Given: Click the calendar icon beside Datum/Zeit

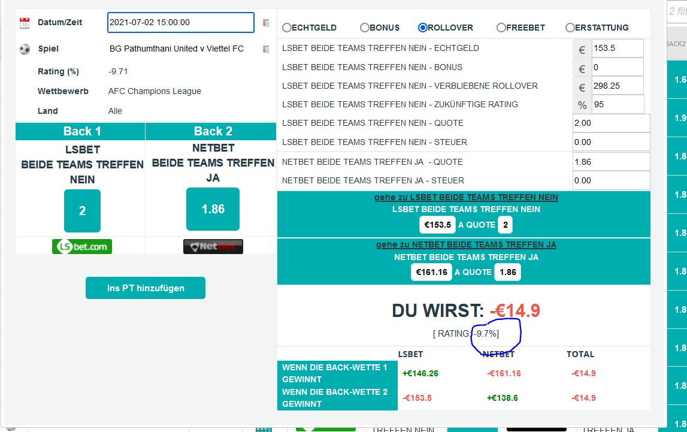Looking at the screenshot, I should (25, 23).
